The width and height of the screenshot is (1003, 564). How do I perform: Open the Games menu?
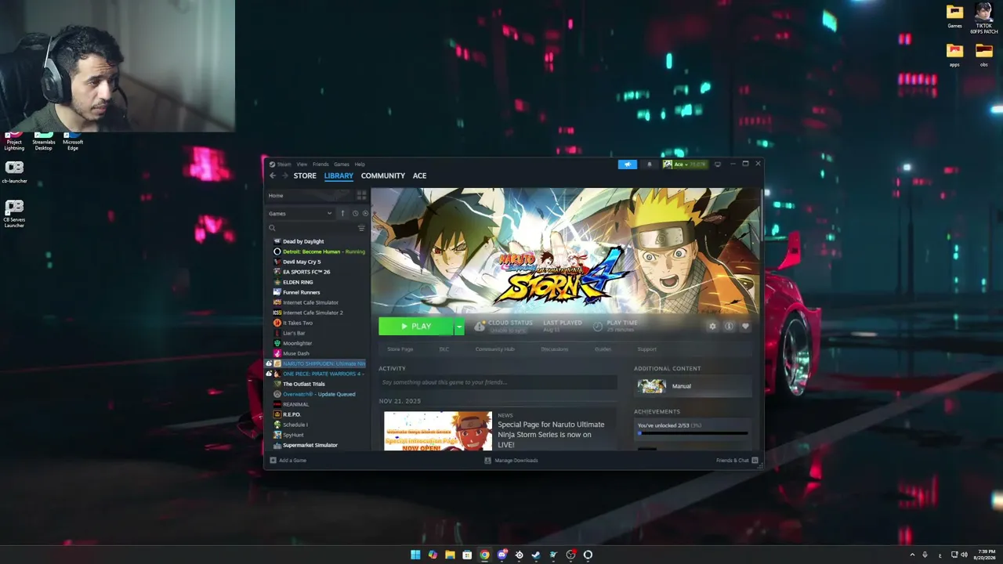click(342, 164)
